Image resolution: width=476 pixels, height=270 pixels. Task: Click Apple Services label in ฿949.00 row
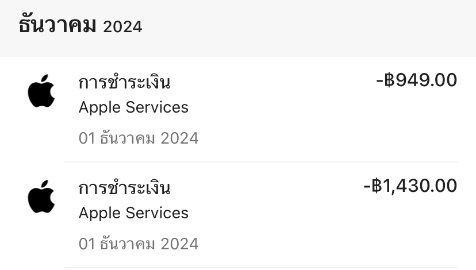(133, 107)
